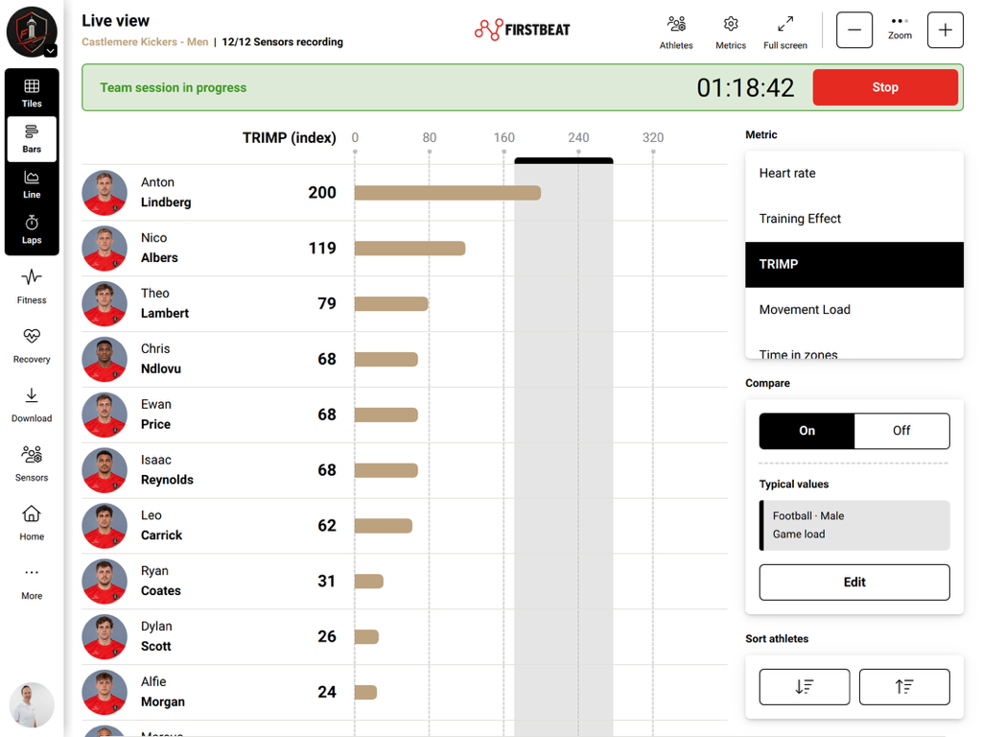Click the Firstbeat logo
This screenshot has width=982, height=737.
pyautogui.click(x=523, y=30)
